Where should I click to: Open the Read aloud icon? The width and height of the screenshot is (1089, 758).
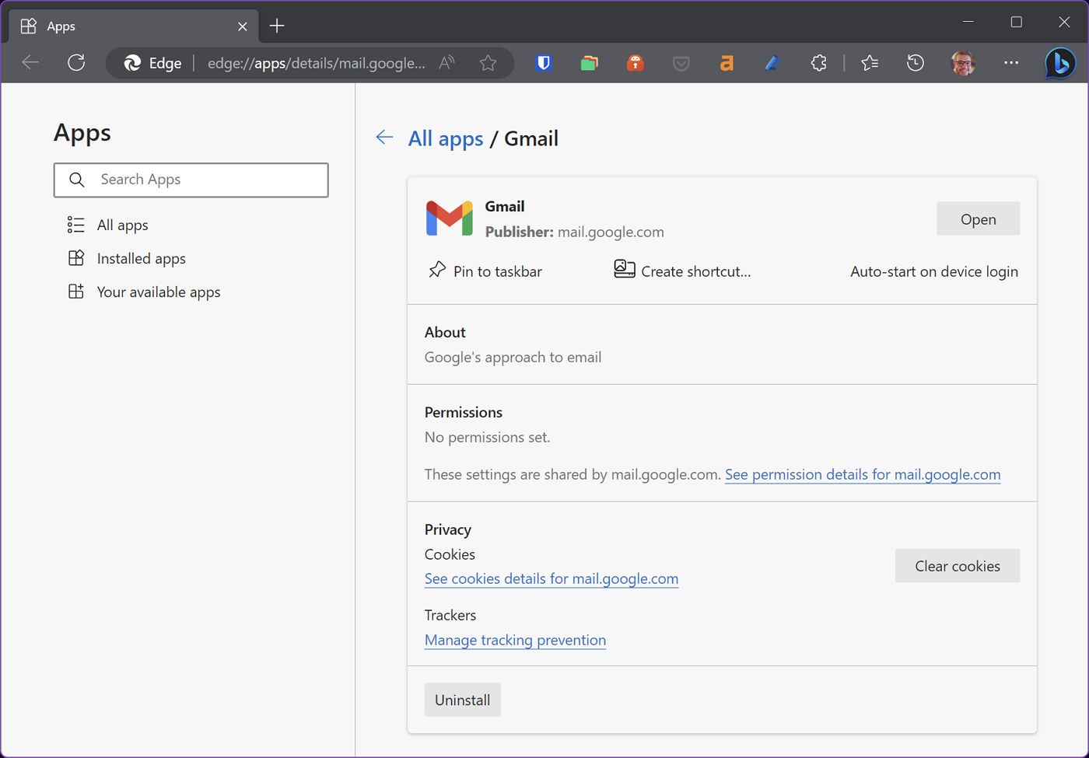[x=446, y=63]
